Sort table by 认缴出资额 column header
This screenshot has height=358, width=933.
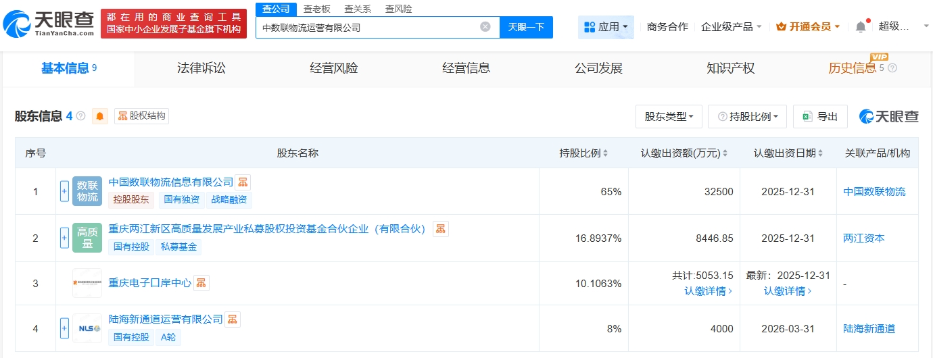(x=684, y=153)
